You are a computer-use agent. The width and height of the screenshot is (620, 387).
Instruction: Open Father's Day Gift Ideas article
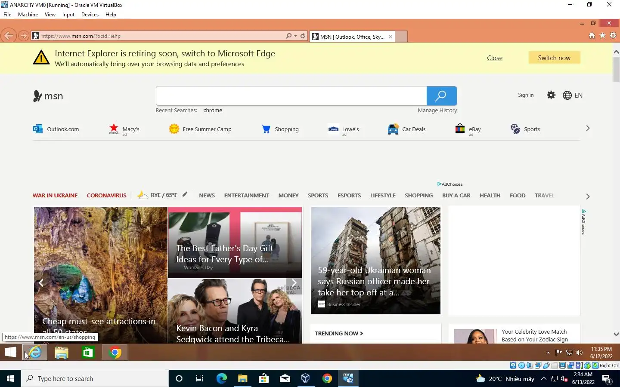click(235, 243)
